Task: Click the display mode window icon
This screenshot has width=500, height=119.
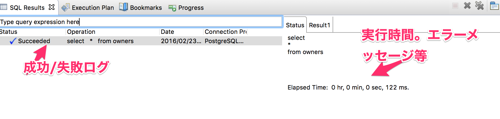Action: (494, 6)
